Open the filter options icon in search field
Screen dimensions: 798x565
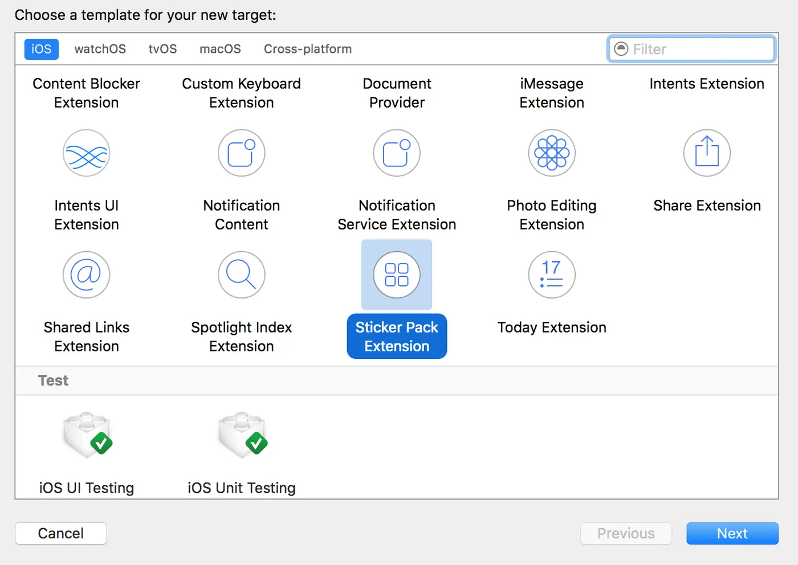(621, 49)
